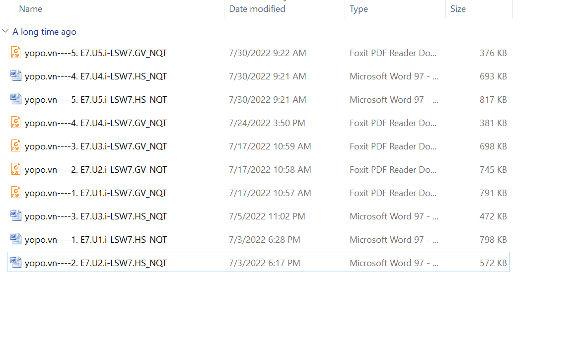
Task: Click PDF icon of 2. E7.U2 GV_NQT file
Action: point(16,169)
